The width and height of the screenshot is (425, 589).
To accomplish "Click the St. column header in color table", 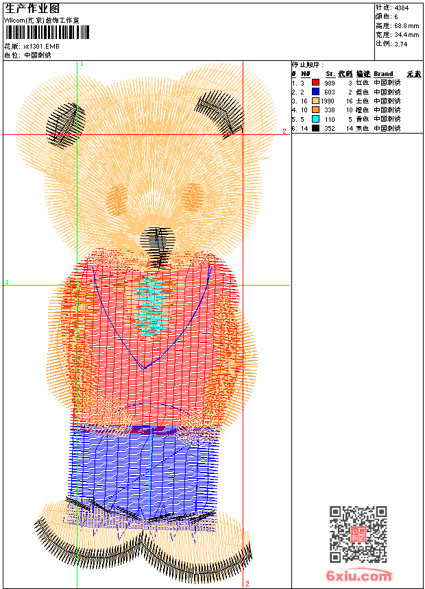I will click(x=330, y=73).
